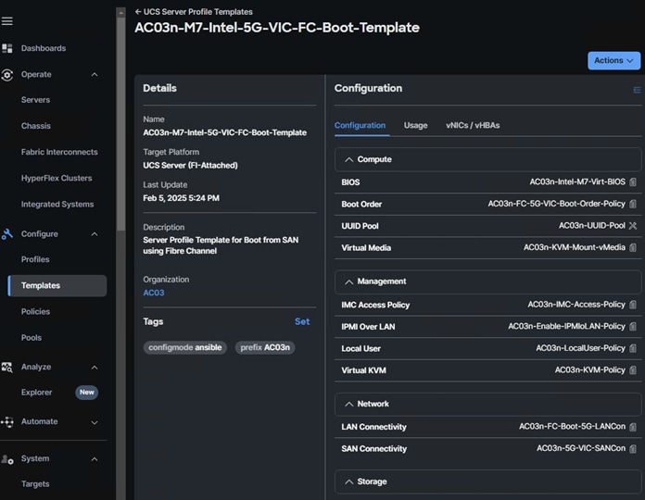
Task: Click the Analyze section icon
Action: [7, 367]
